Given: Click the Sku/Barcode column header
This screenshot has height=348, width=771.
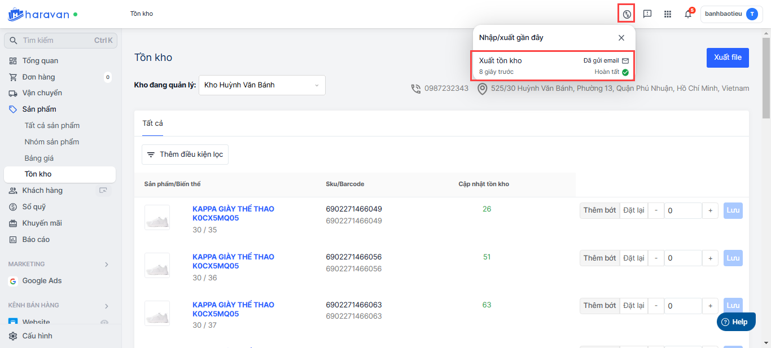Looking at the screenshot, I should pyautogui.click(x=345, y=184).
